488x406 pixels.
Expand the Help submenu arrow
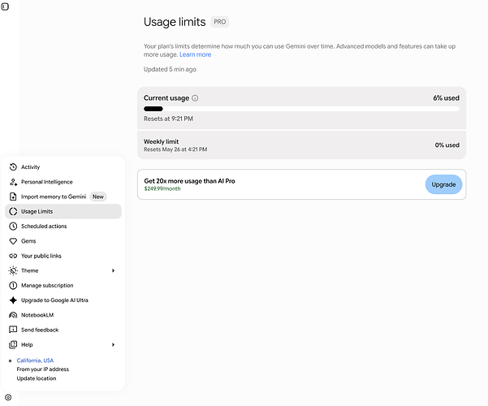(x=114, y=344)
